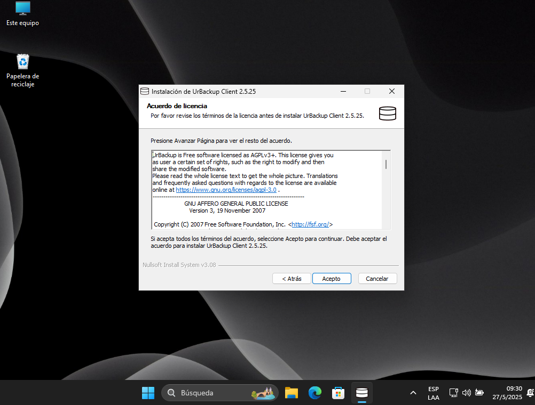535x405 pixels.
Task: Open the Windows Start menu
Action: 148,393
